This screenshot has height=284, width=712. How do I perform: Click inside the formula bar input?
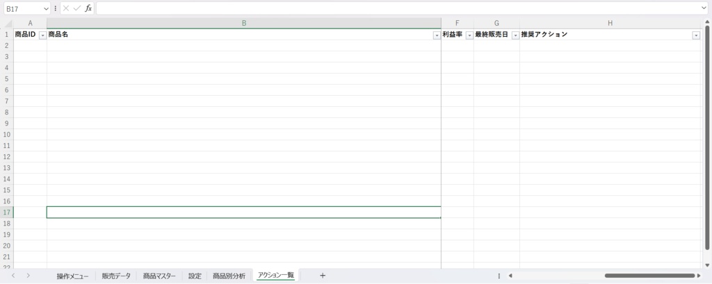coord(398,8)
